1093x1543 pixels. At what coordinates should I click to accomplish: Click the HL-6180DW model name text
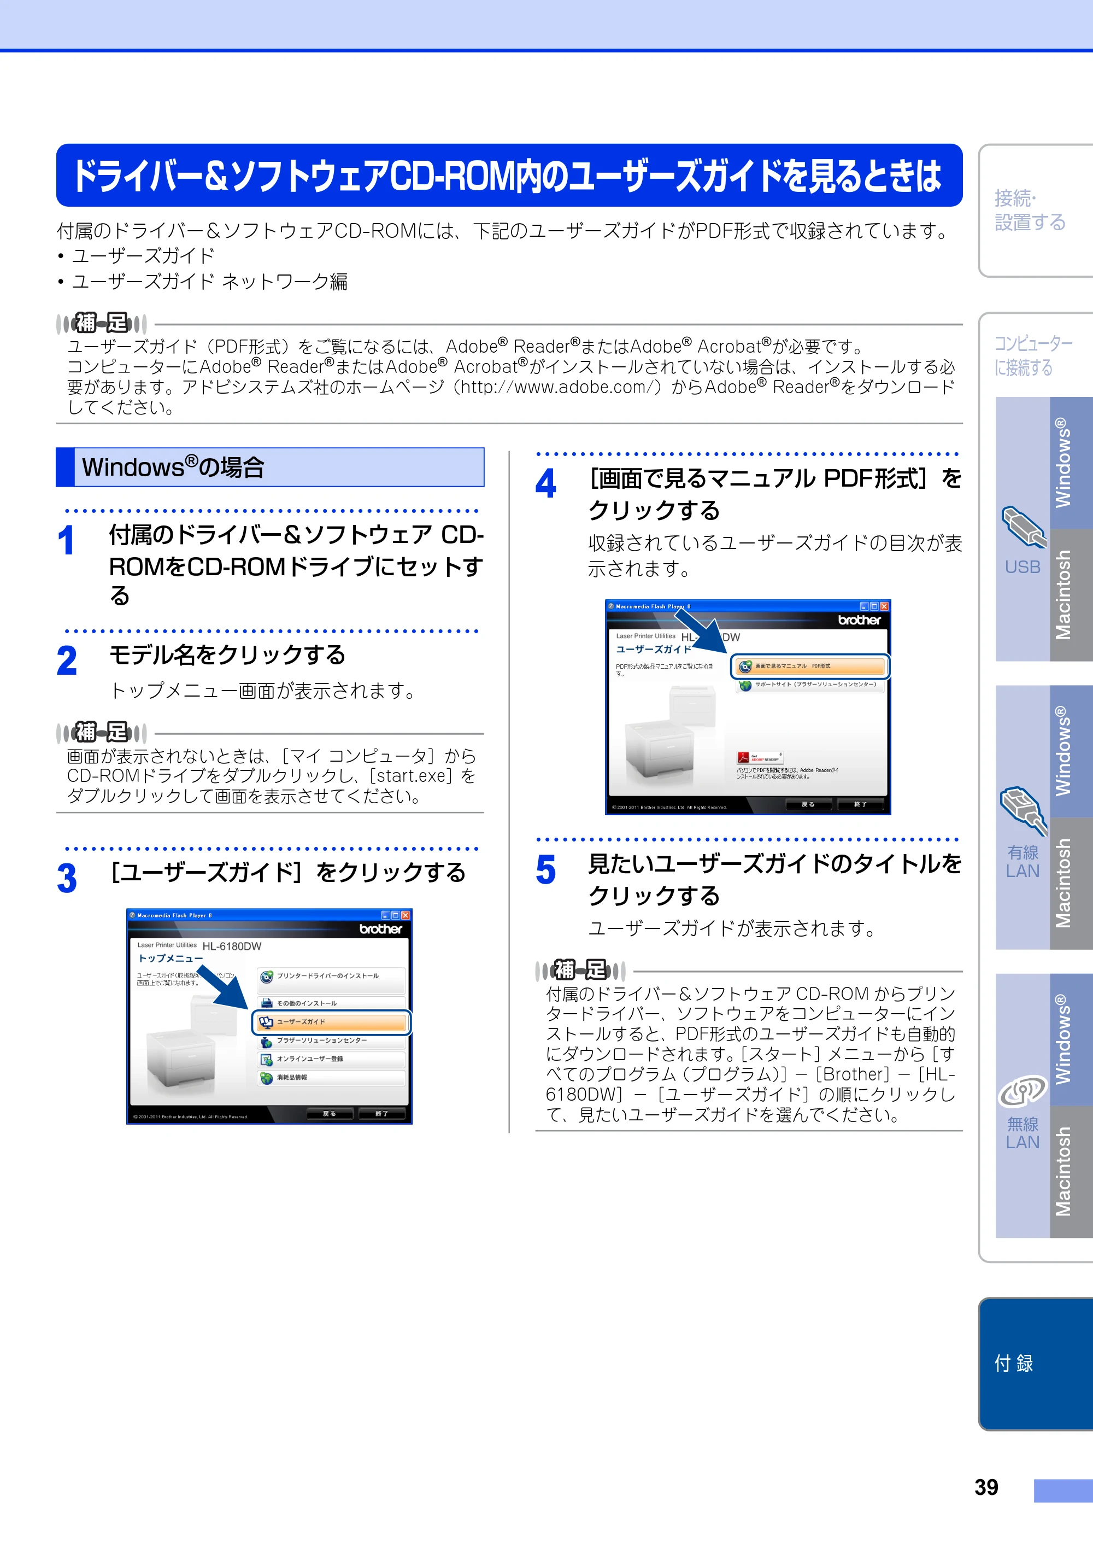point(232,946)
